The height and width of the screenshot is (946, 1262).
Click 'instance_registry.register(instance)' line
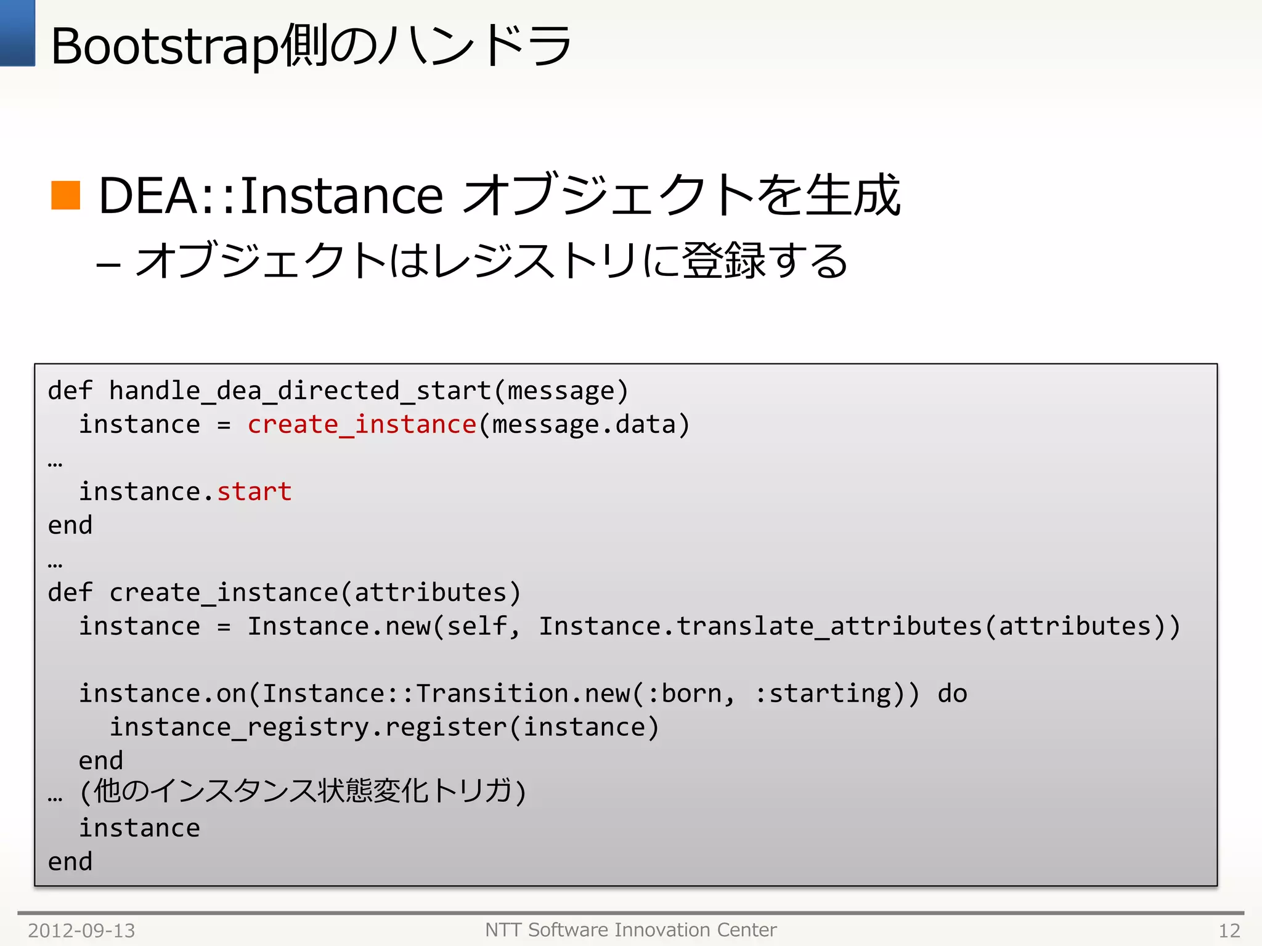[x=385, y=727]
